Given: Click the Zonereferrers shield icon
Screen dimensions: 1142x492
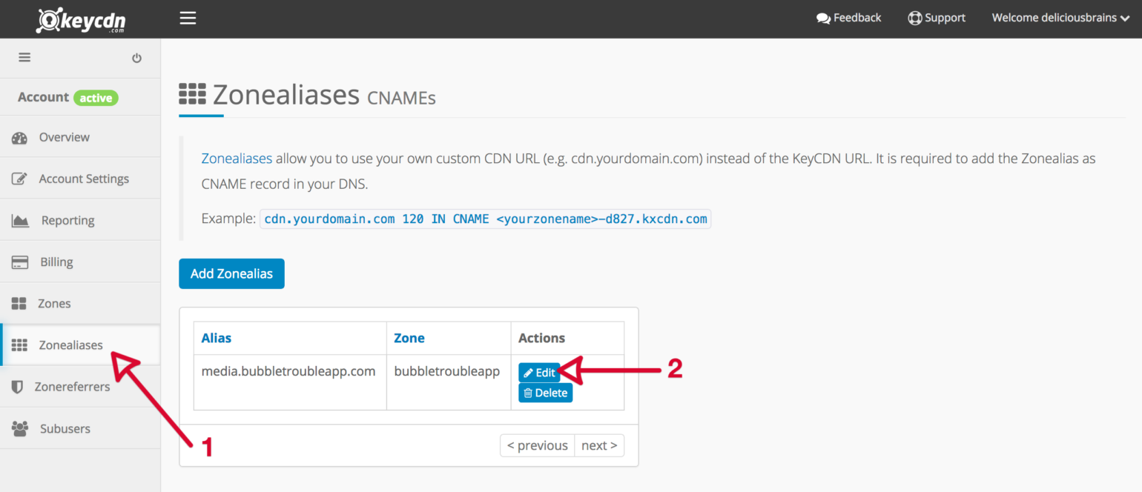Looking at the screenshot, I should point(18,387).
